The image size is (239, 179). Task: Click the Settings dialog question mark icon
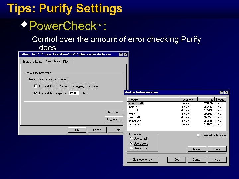point(121,54)
